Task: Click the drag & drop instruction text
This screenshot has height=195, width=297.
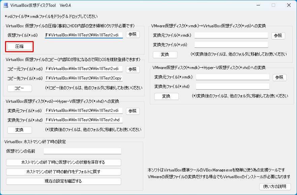Action: [51, 17]
